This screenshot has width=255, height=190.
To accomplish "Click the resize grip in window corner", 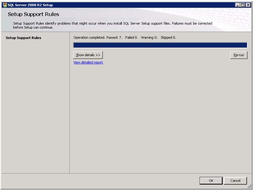I will pyautogui.click(x=249, y=186).
